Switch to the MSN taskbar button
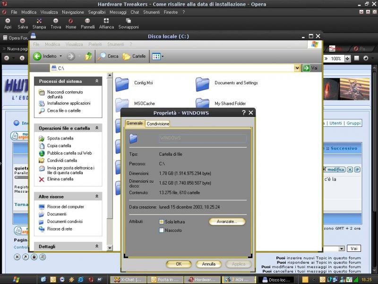The image size is (378, 284). pos(239,280)
